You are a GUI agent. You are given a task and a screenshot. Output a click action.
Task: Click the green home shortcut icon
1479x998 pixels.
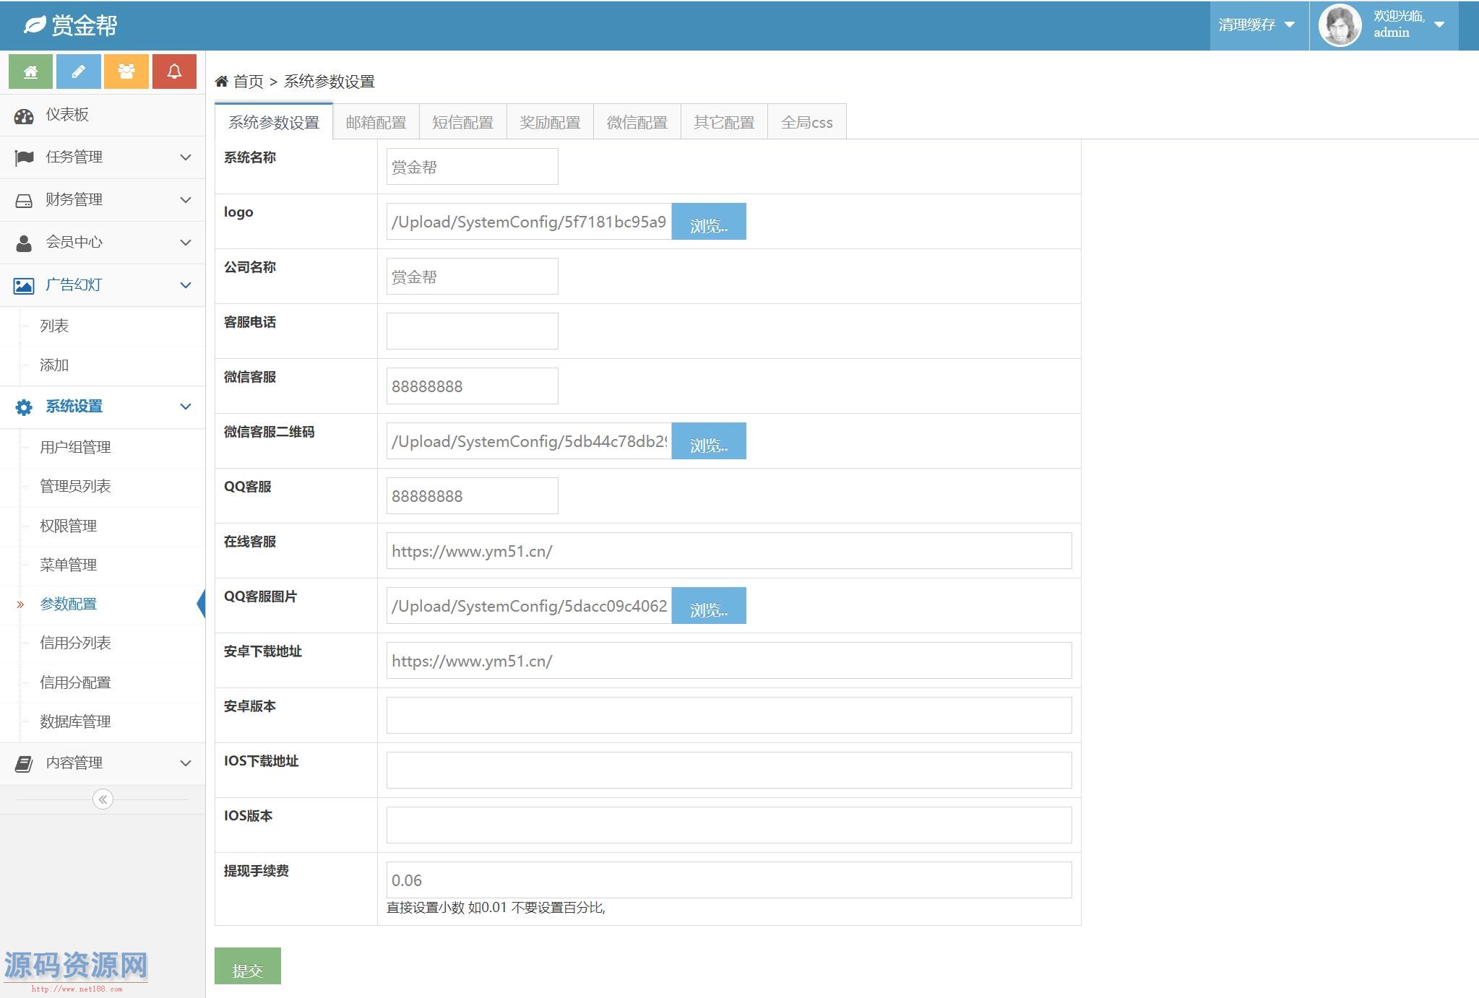30,71
